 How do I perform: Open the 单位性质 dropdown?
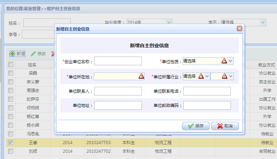click(x=230, y=61)
